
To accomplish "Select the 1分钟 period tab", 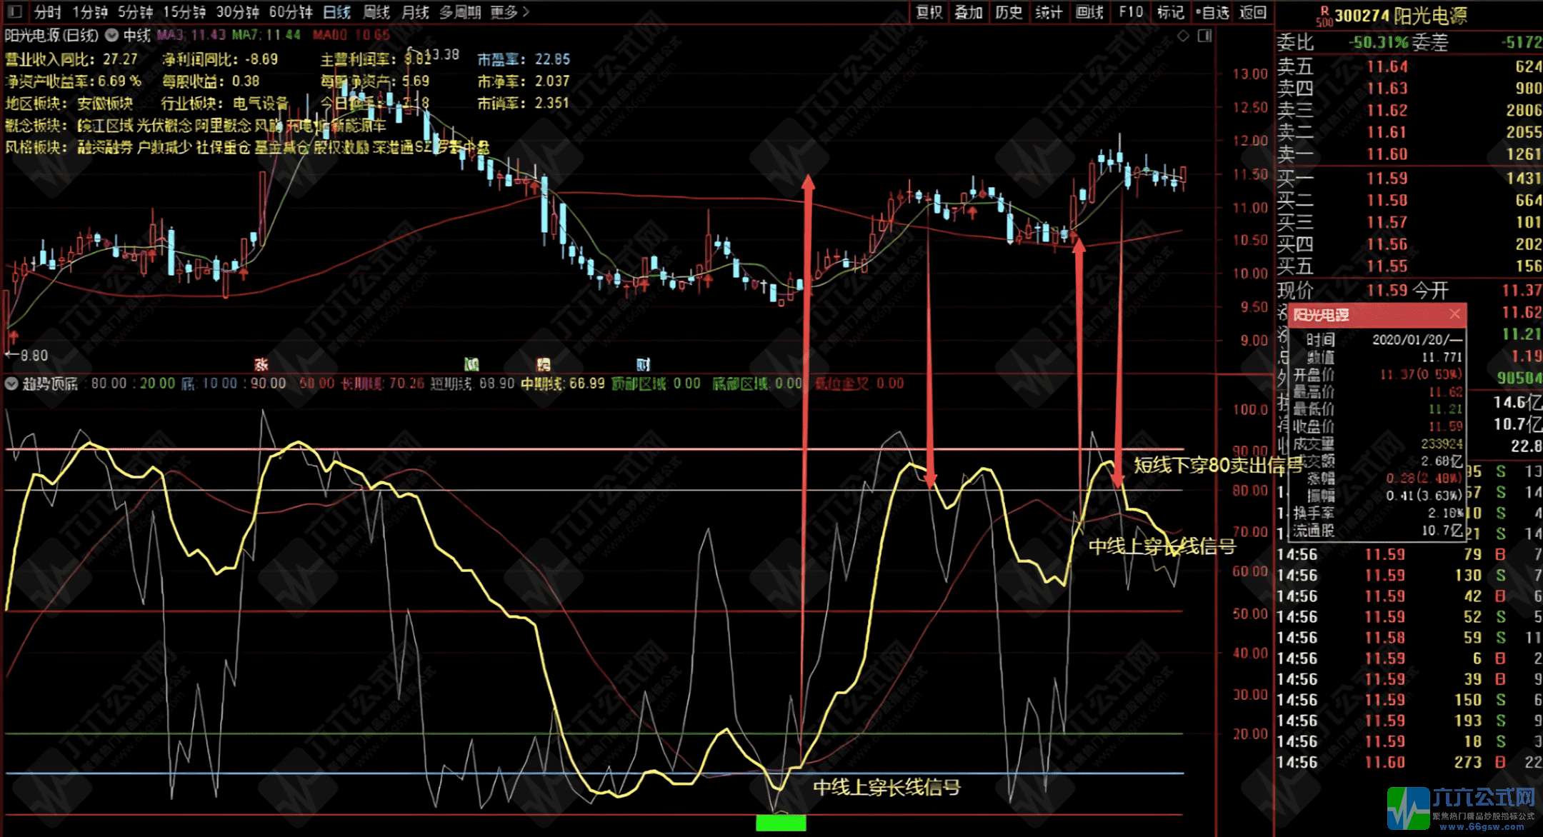I will tap(89, 12).
